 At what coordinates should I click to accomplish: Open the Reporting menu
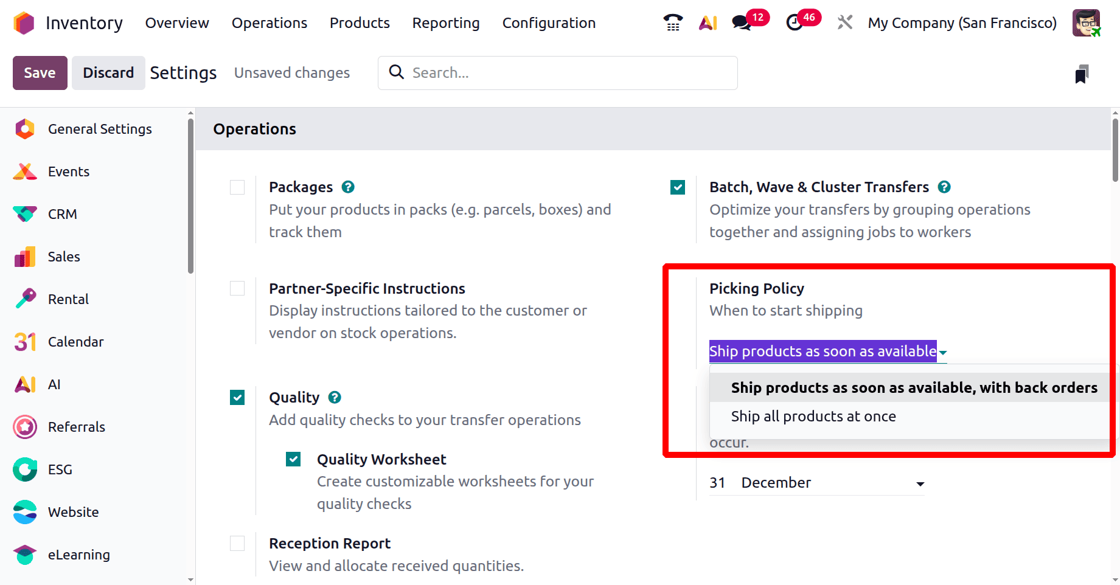click(x=446, y=23)
